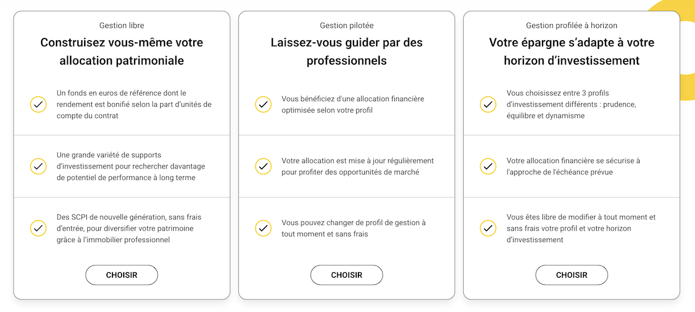
Task: Choose the Gestion libre plan
Action: coord(122,275)
